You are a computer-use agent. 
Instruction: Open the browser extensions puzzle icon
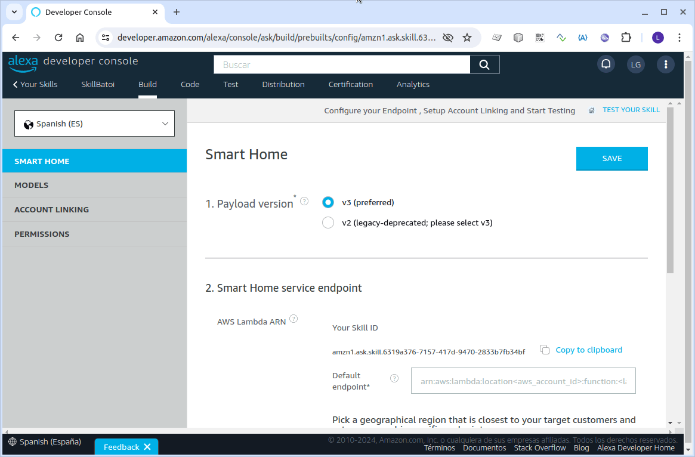(x=626, y=38)
